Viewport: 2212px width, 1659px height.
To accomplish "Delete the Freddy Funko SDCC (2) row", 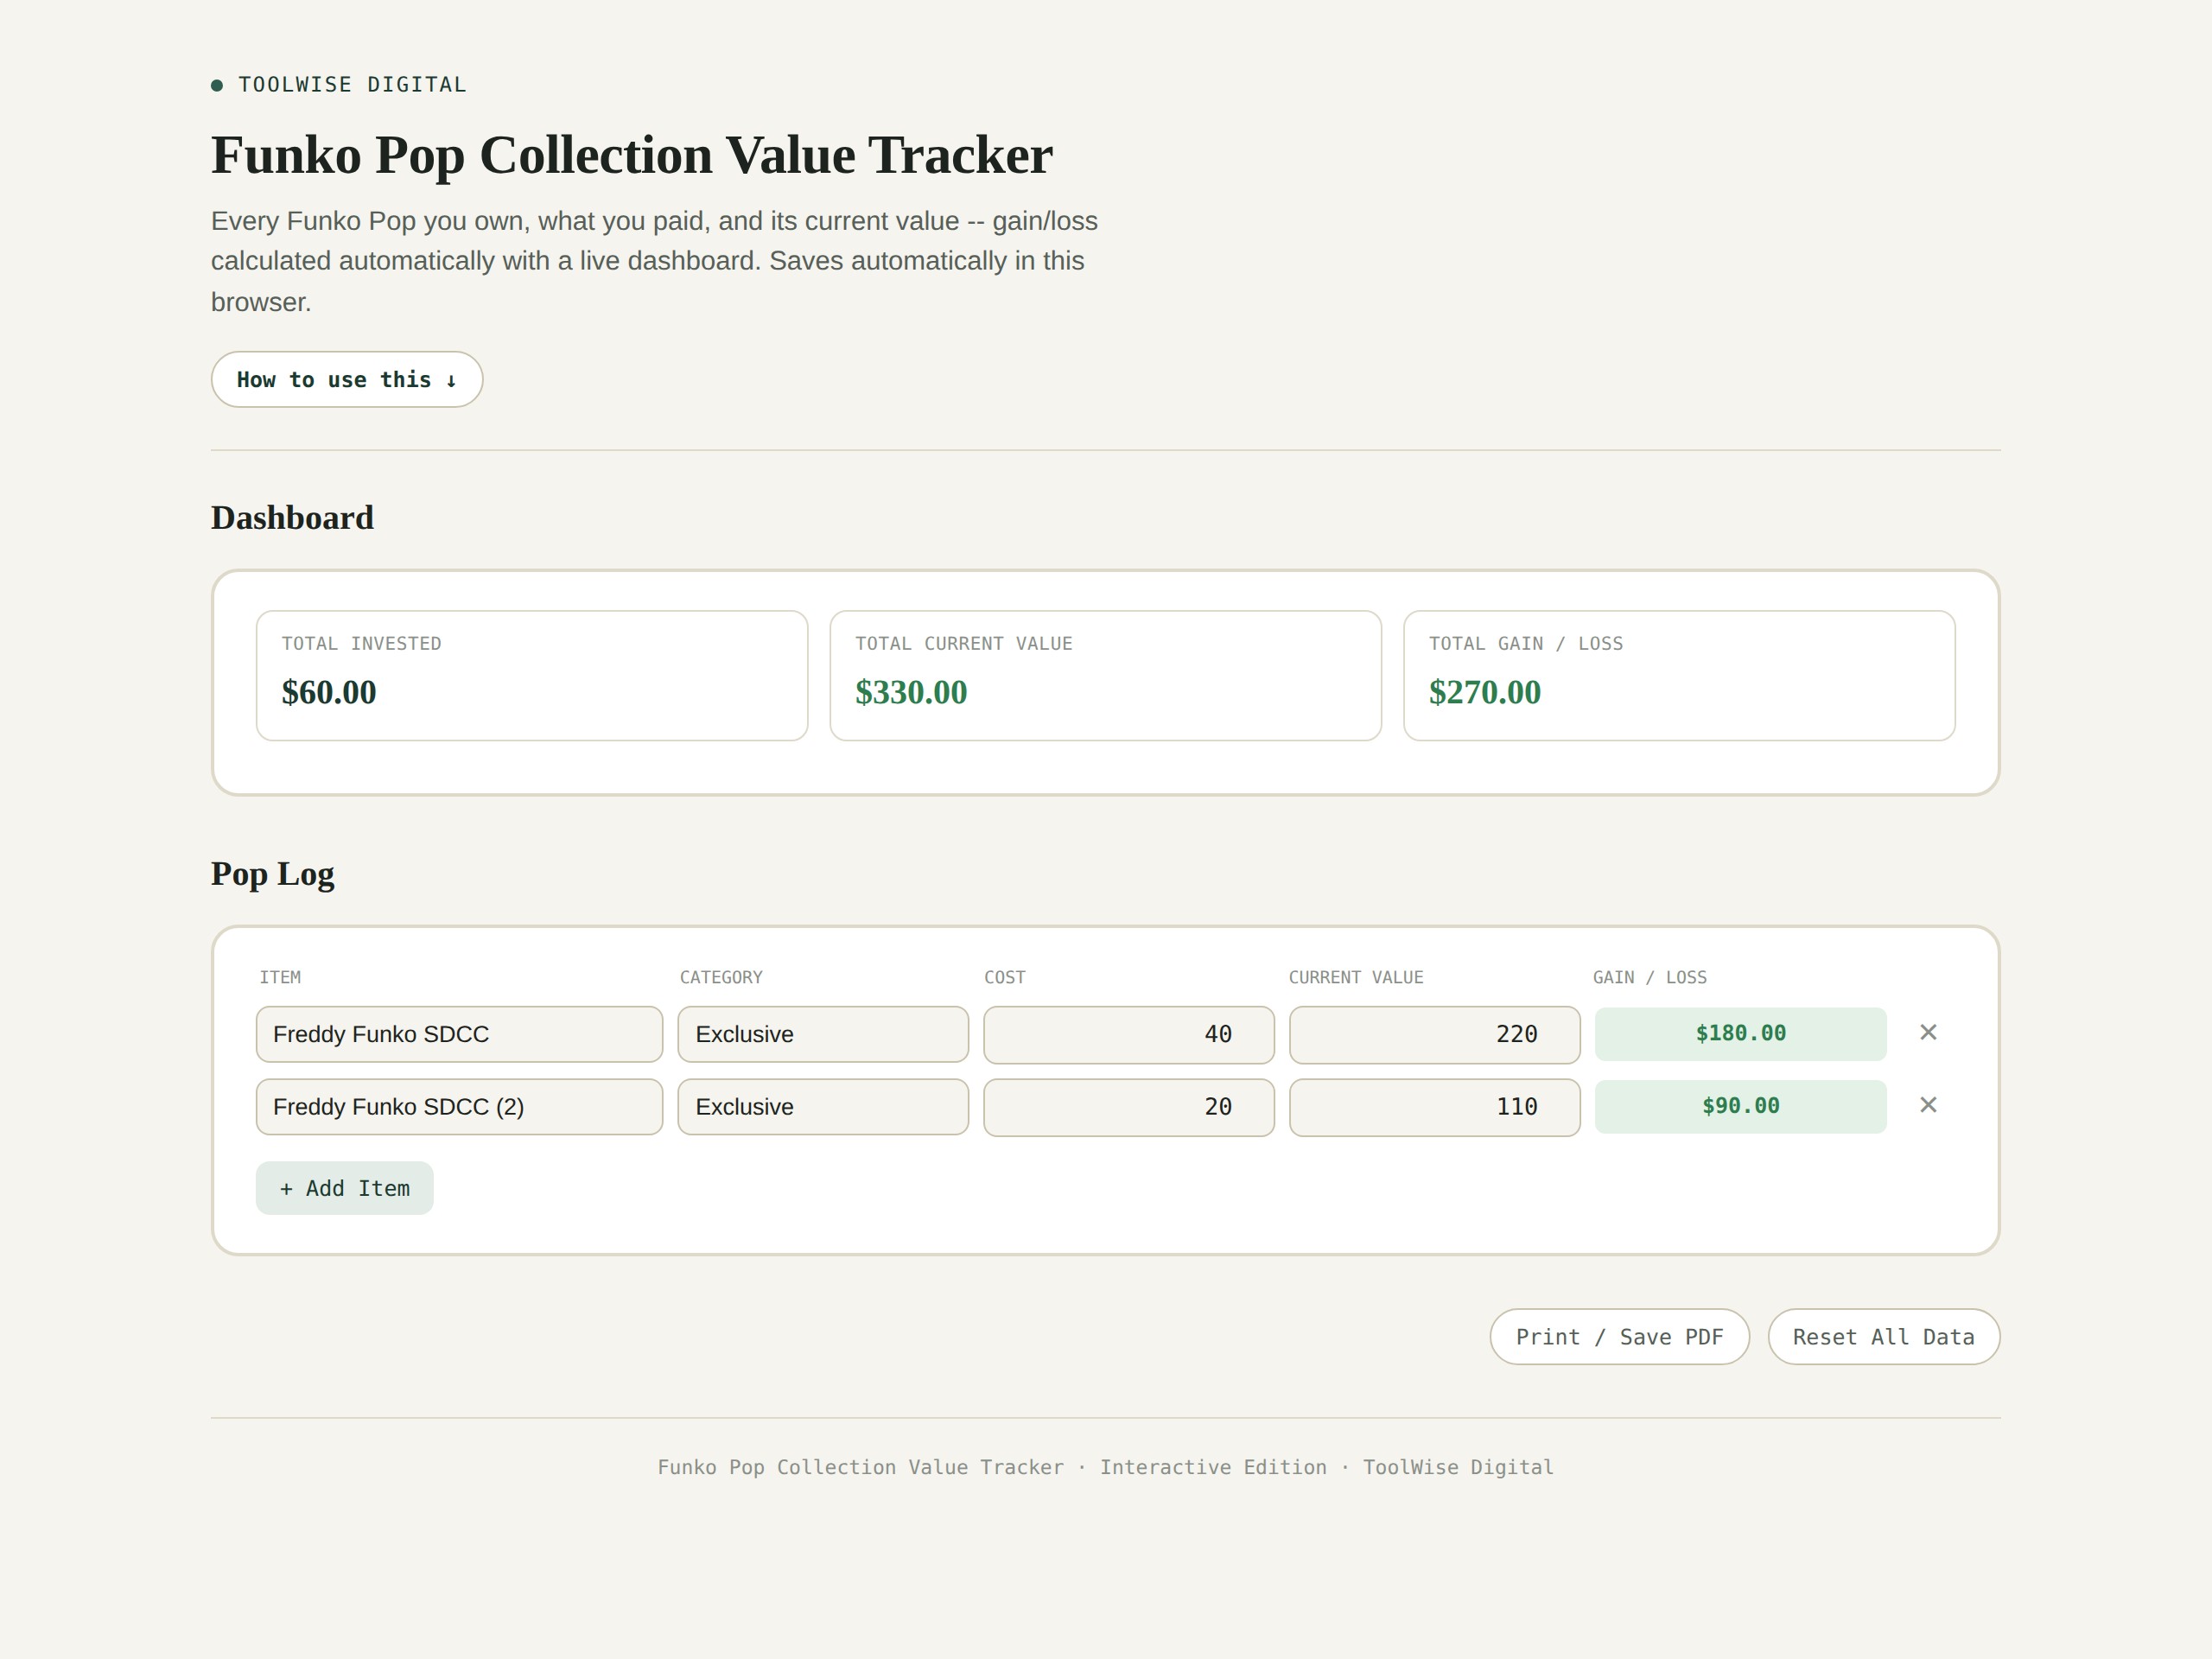I will (x=1928, y=1105).
